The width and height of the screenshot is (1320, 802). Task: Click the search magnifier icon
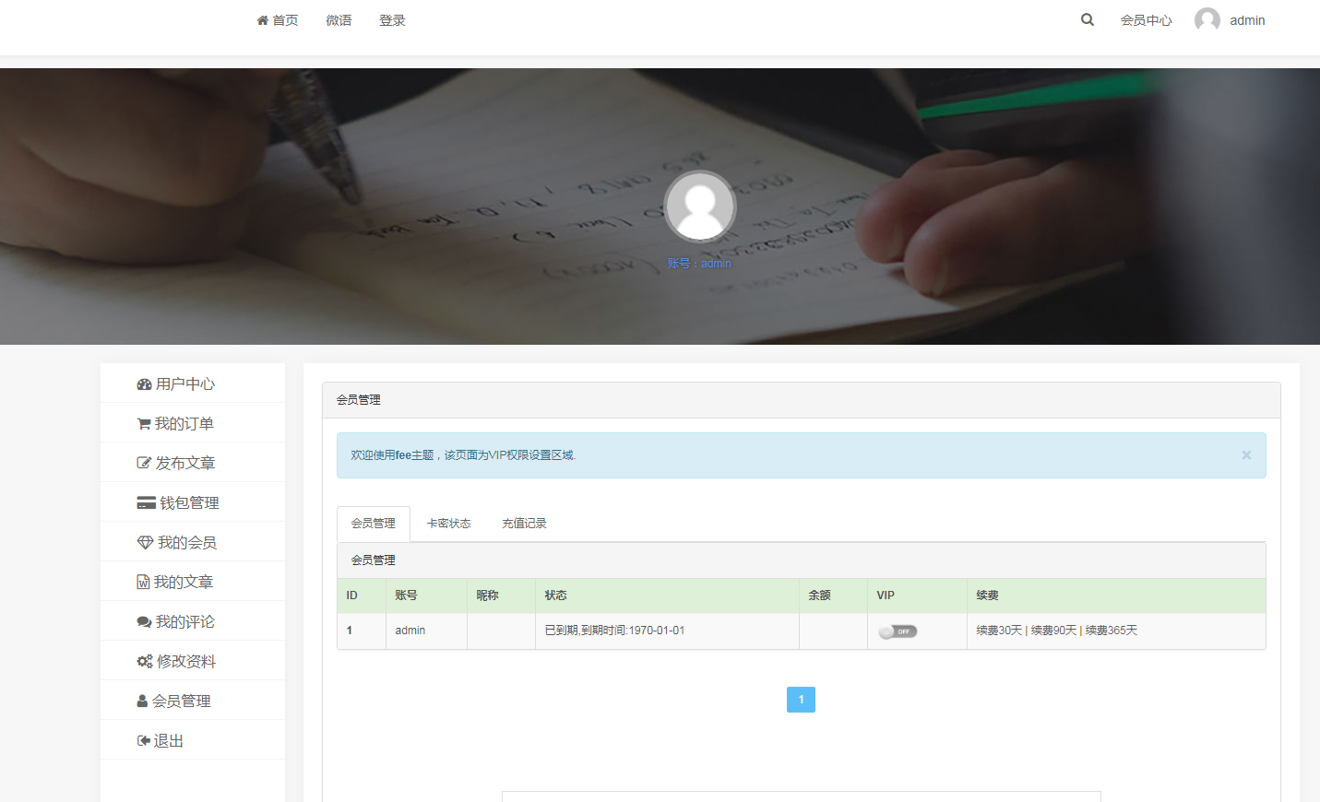pos(1088,19)
